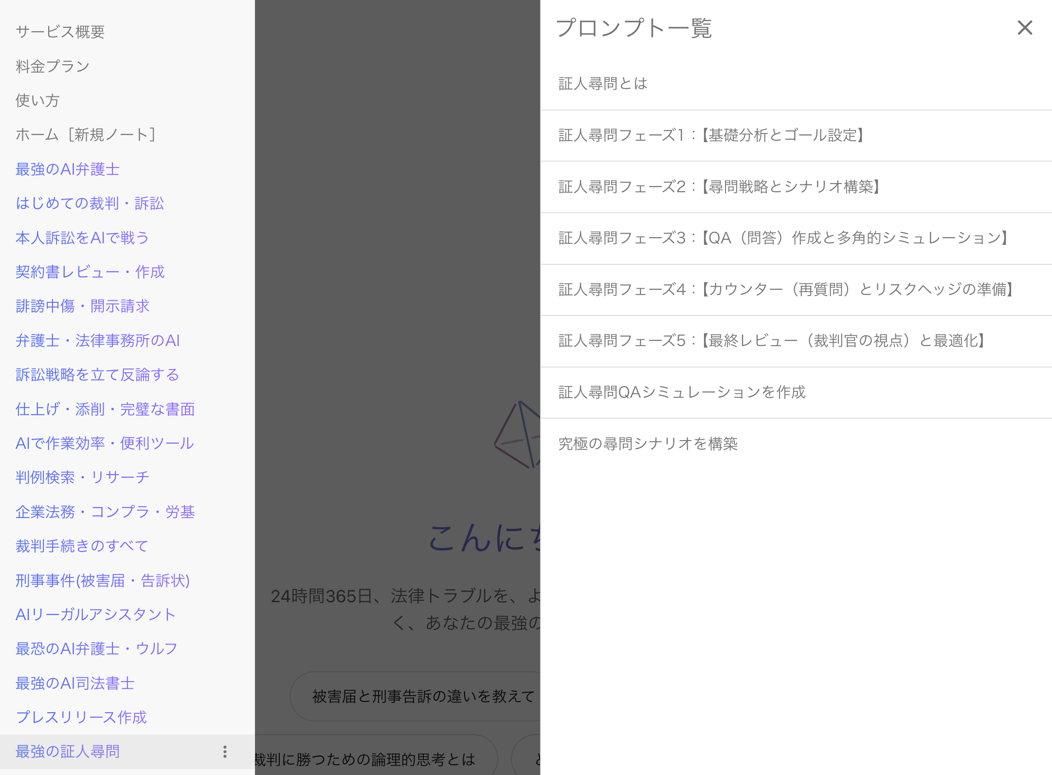The image size is (1052, 775).
Task: Go to 料金プラン page
Action: (x=53, y=66)
